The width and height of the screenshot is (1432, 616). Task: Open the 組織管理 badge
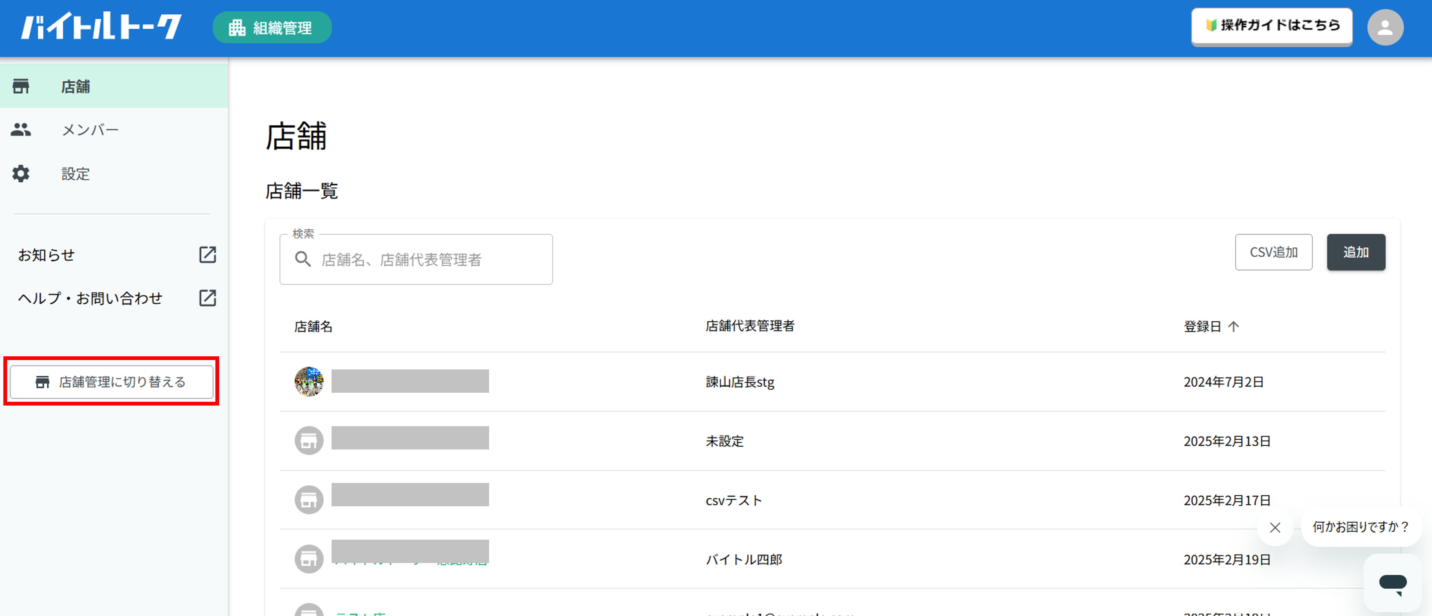point(272,27)
